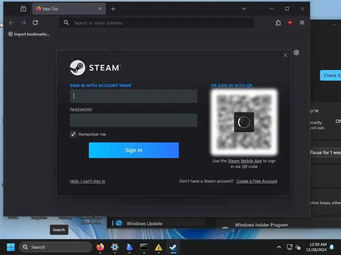The height and width of the screenshot is (255, 341).
Task: Click the Windows Update sync icon
Action: tap(119, 223)
